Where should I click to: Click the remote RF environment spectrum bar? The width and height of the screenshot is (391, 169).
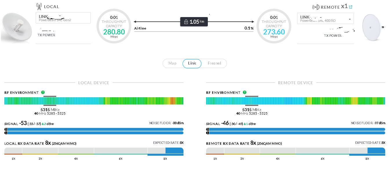click(296, 101)
